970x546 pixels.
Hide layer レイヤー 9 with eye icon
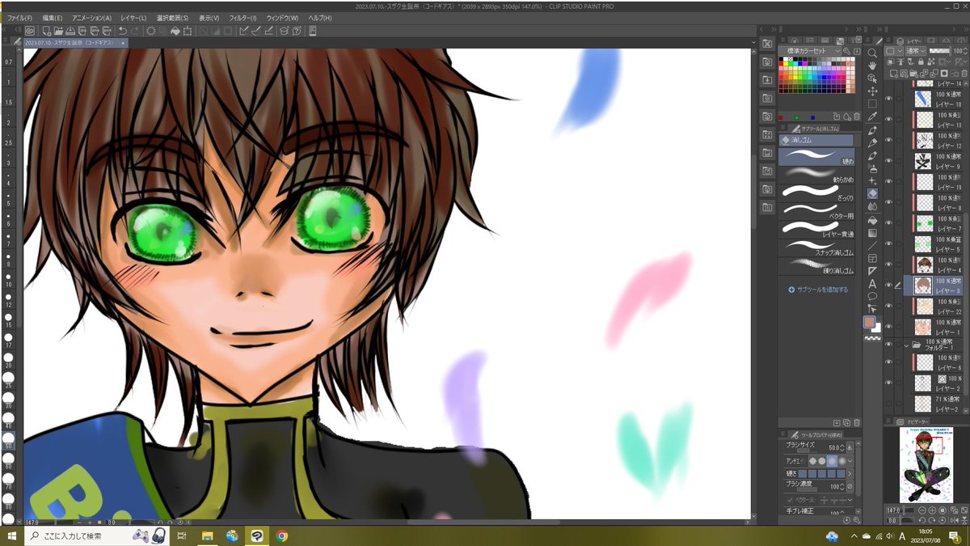[x=888, y=161]
